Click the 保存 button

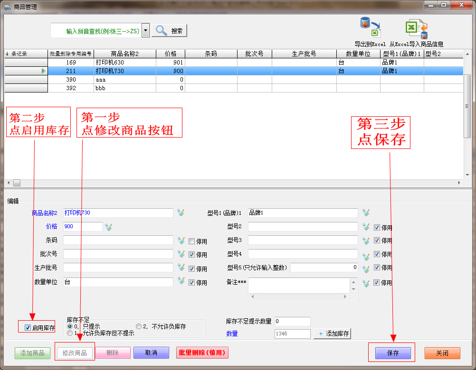tap(393, 353)
